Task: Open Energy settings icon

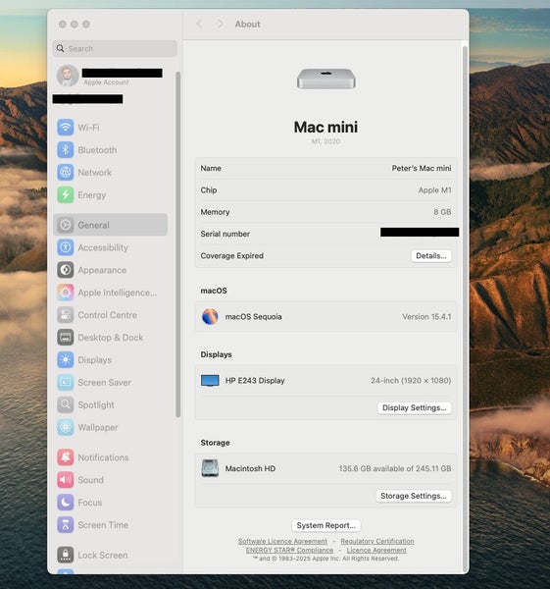Action: click(66, 195)
